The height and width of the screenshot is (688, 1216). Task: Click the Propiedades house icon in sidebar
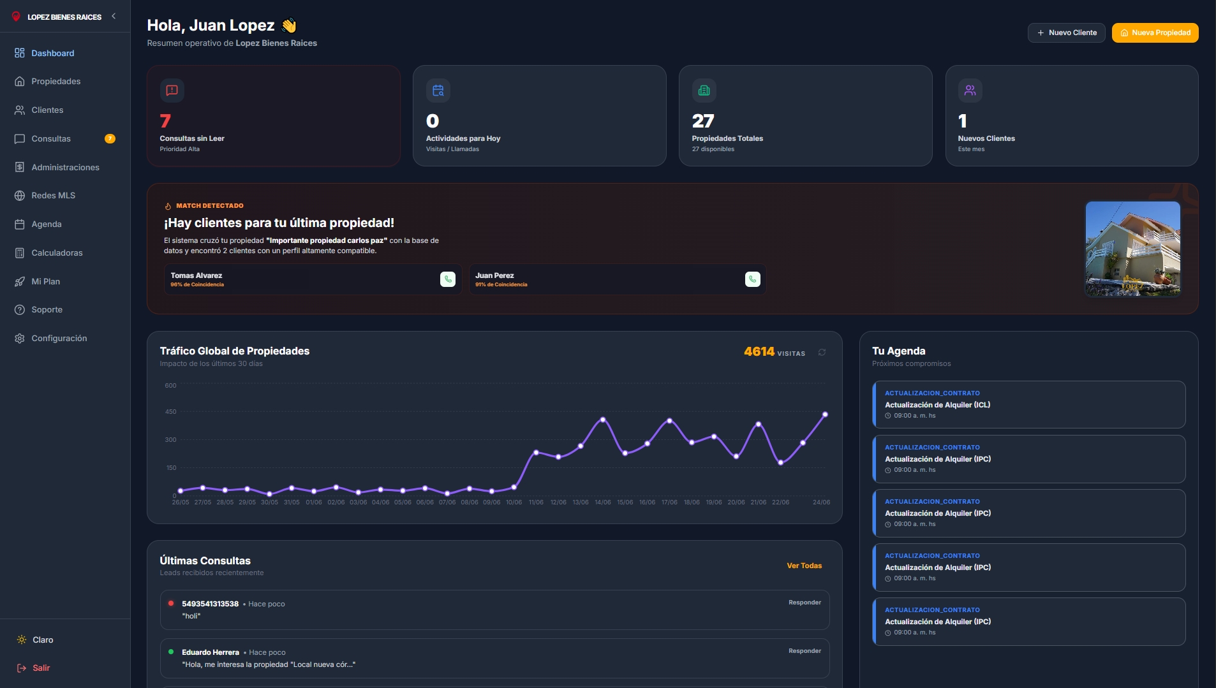pyautogui.click(x=20, y=82)
